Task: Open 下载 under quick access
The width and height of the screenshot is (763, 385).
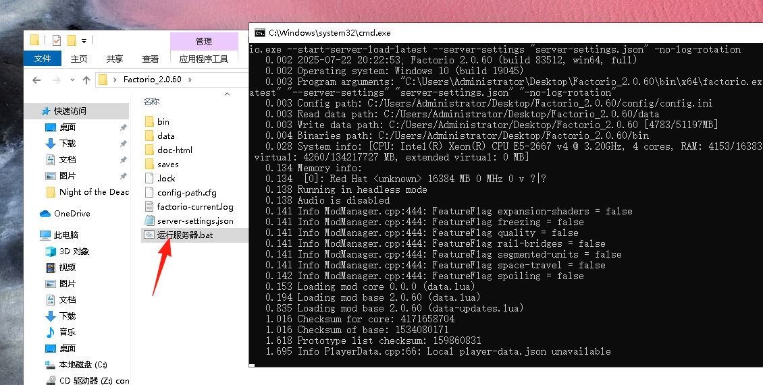Action: tap(67, 143)
